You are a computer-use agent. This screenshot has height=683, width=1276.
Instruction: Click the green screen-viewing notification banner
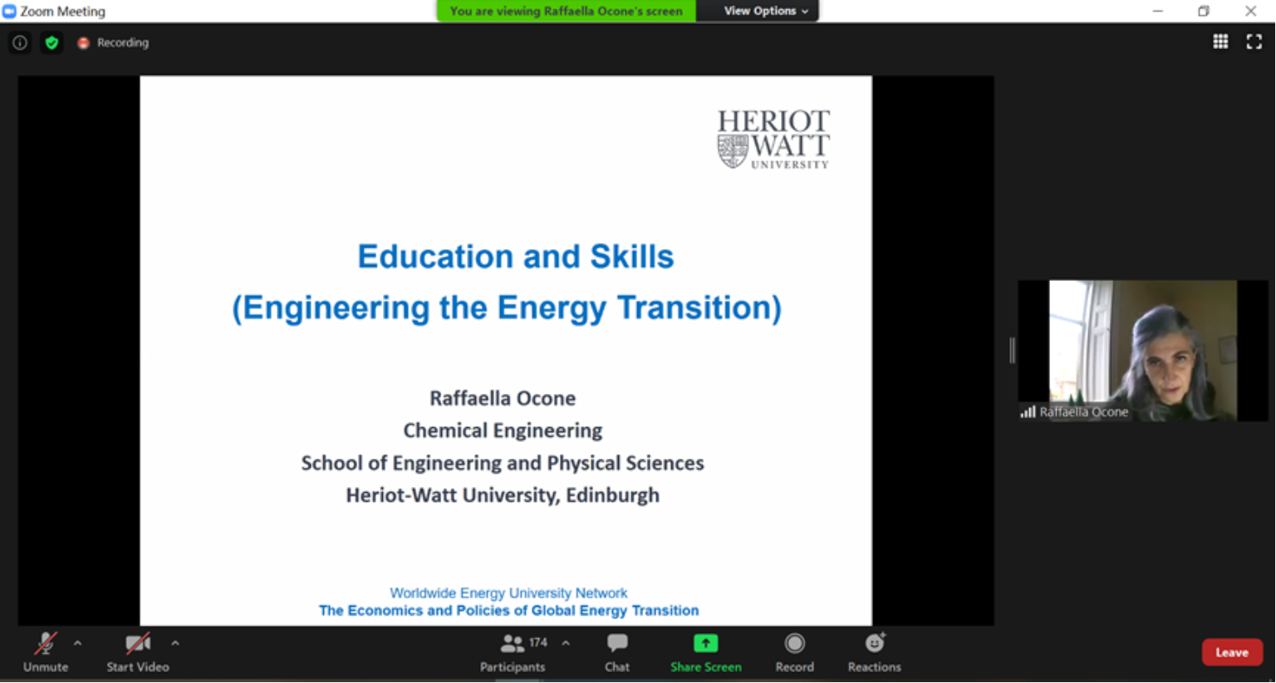click(x=566, y=11)
